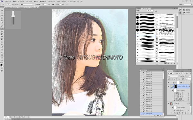The width and height of the screenshot is (193, 120).
Task: Open the スタイル collapsed panel
Action: [x=187, y=12]
